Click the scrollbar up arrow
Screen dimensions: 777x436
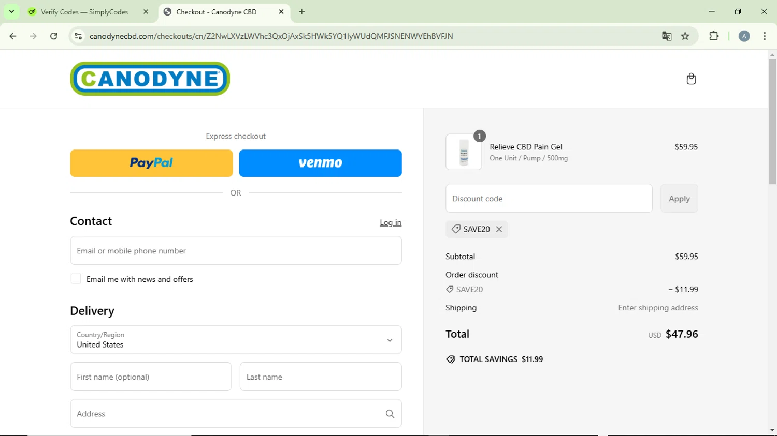(x=772, y=54)
